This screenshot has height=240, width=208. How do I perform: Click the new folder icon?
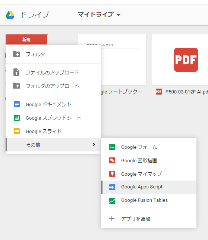16,54
